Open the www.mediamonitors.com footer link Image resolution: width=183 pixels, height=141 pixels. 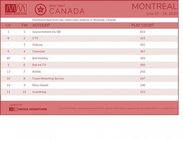point(168,108)
